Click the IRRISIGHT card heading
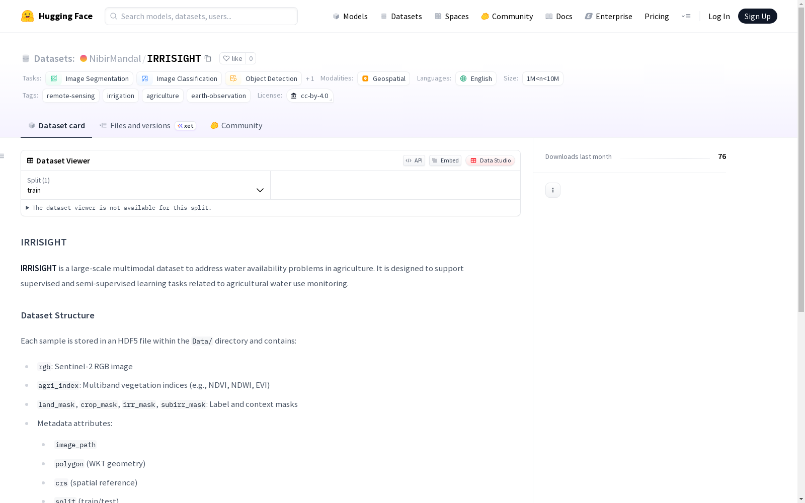Screen dimensions: 805x503 point(44,242)
